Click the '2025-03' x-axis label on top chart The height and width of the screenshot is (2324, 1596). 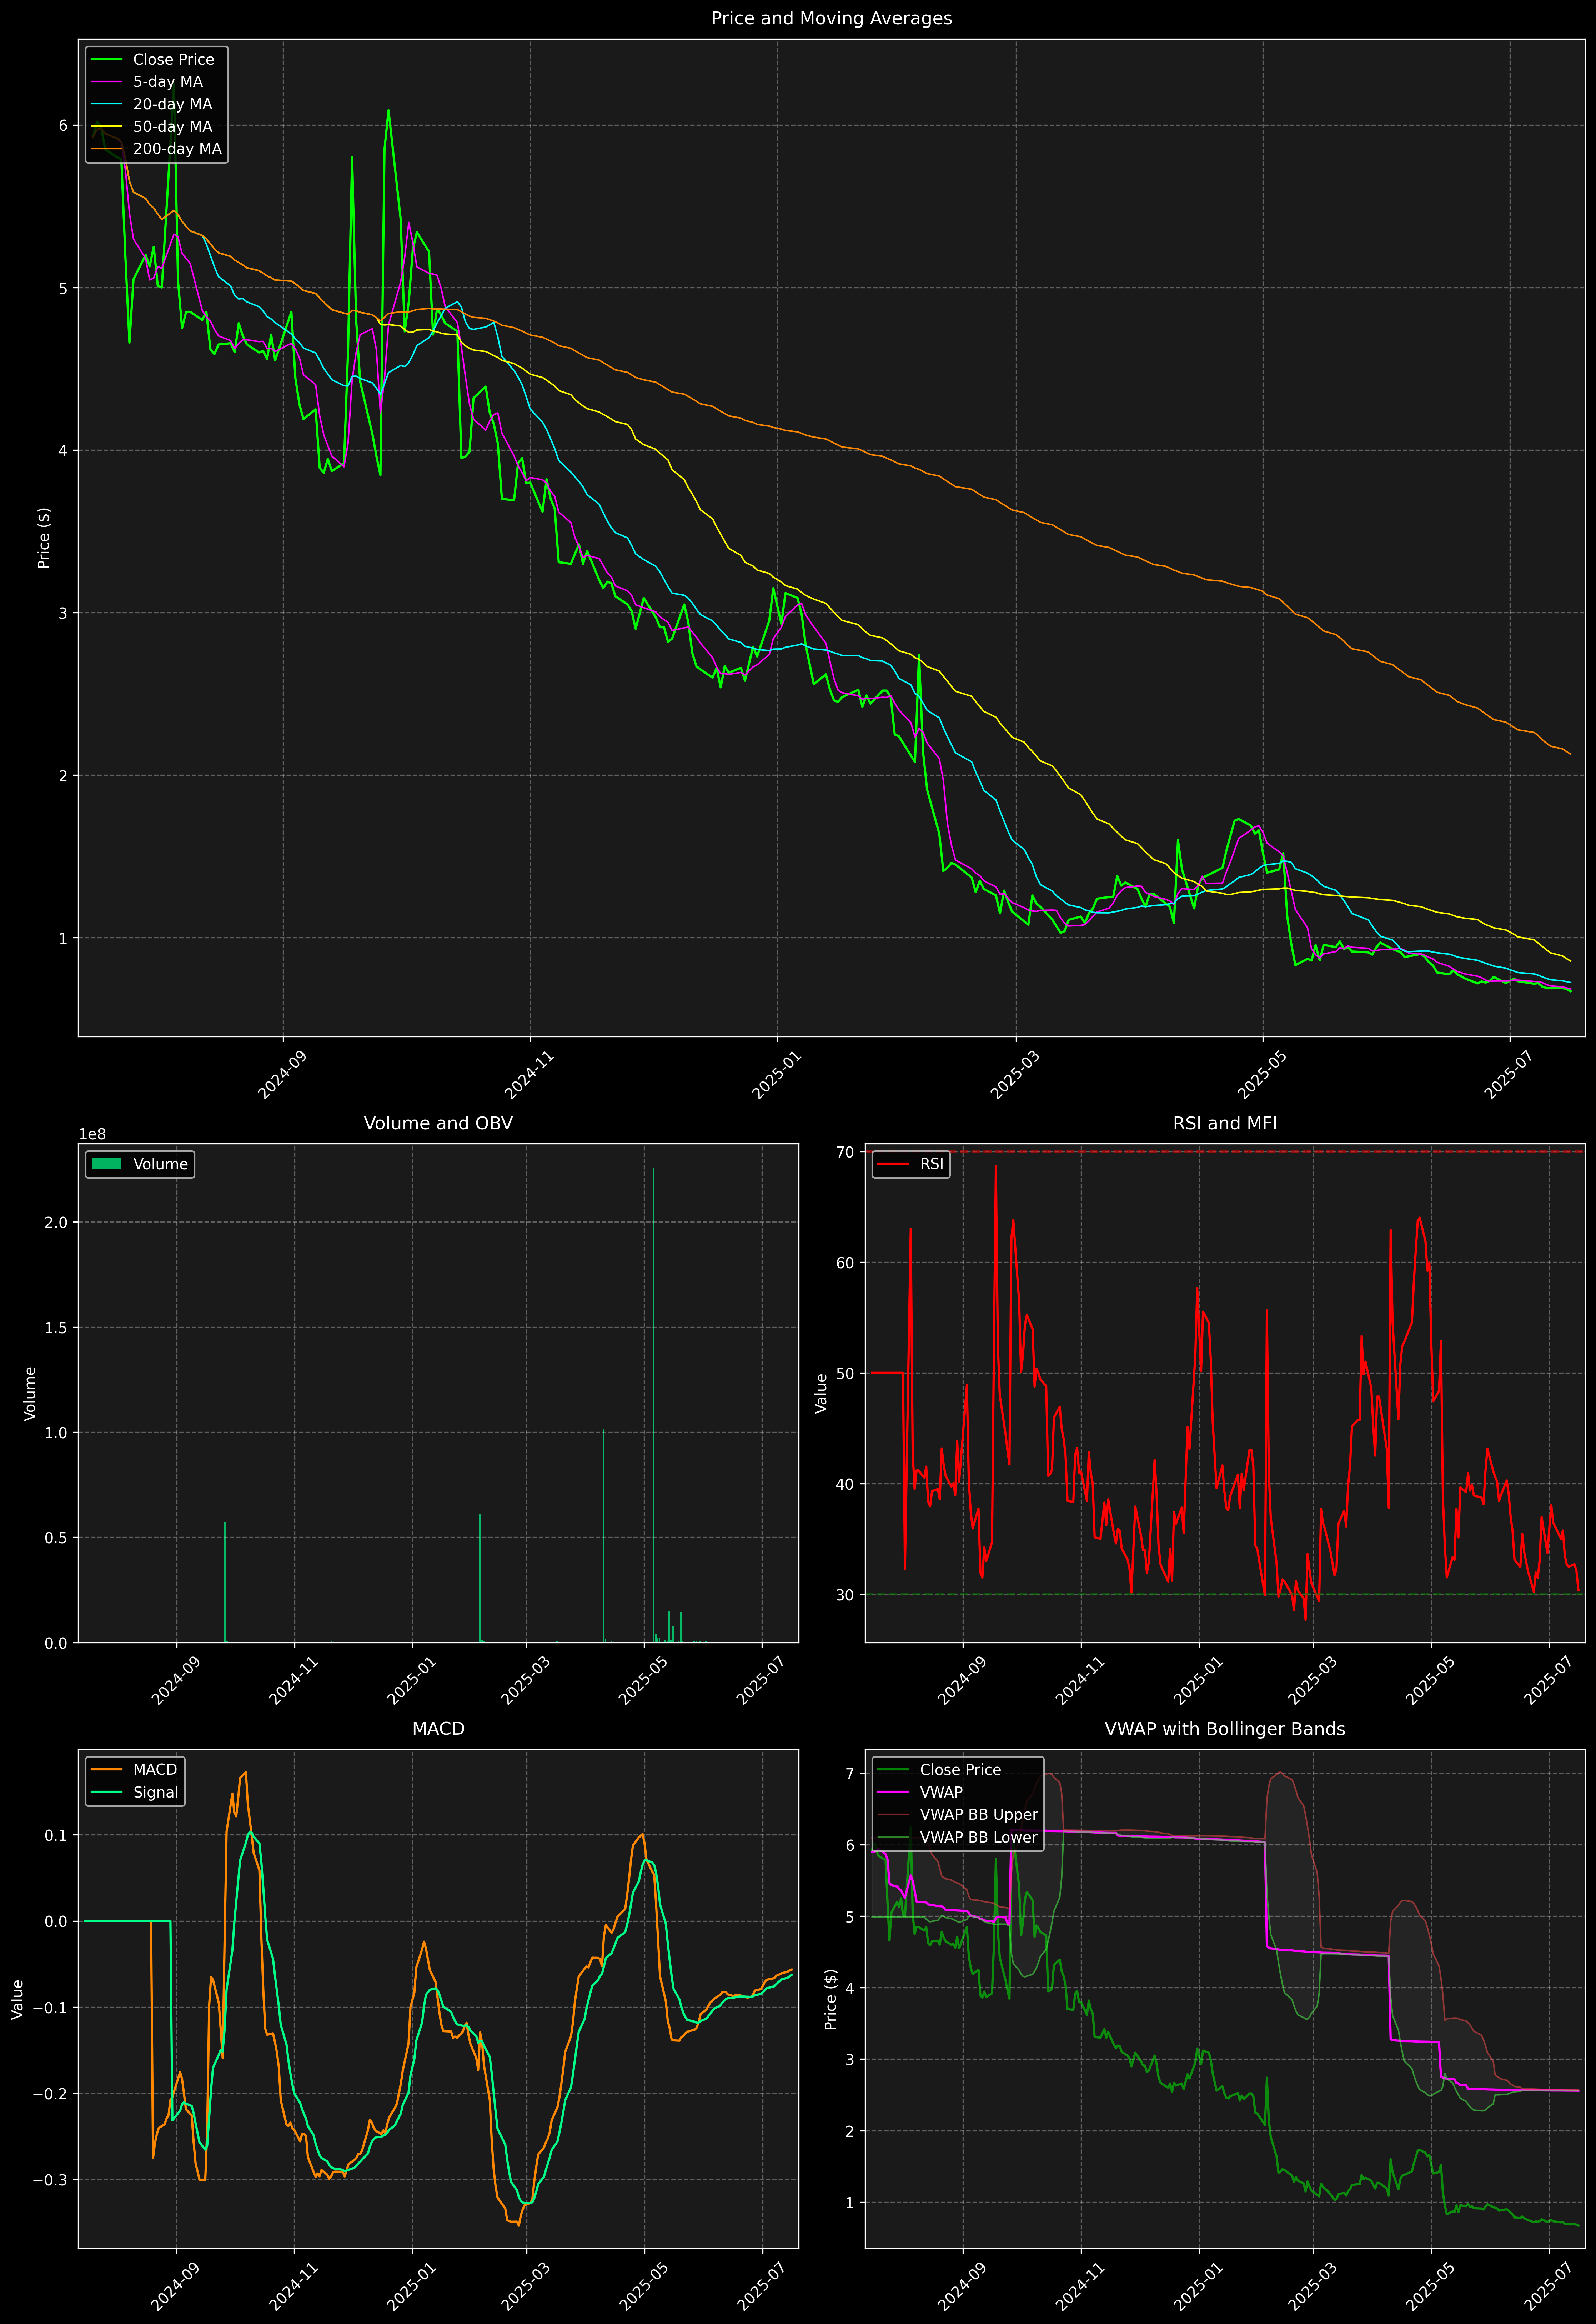[1017, 1074]
